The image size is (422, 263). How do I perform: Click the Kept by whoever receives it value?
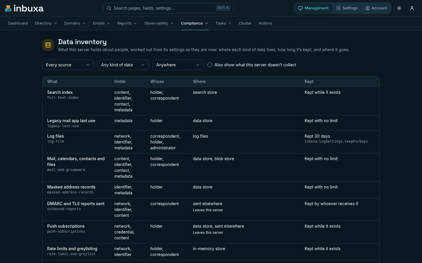tap(331, 204)
